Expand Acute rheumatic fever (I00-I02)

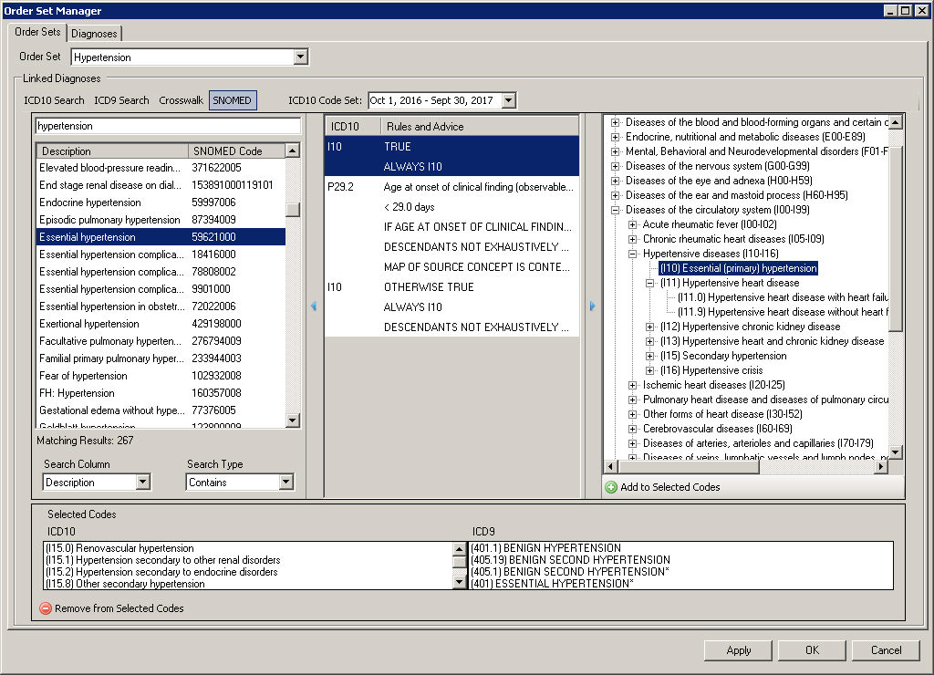point(633,224)
